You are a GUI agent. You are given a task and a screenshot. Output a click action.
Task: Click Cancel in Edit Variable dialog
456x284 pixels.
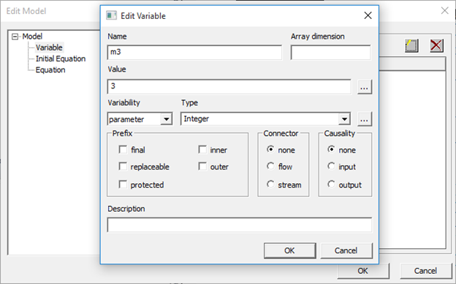tap(346, 250)
